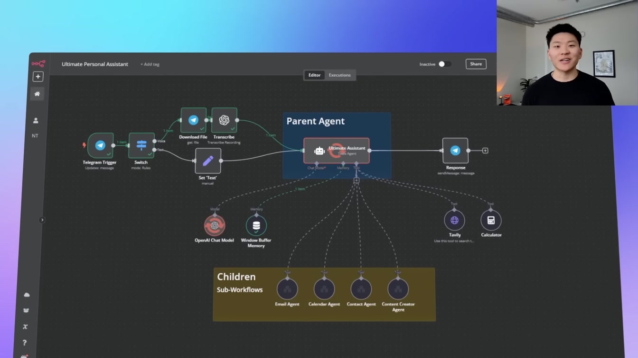Viewport: 638px width, 358px height.
Task: Click the plus connector after Response node
Action: (485, 151)
